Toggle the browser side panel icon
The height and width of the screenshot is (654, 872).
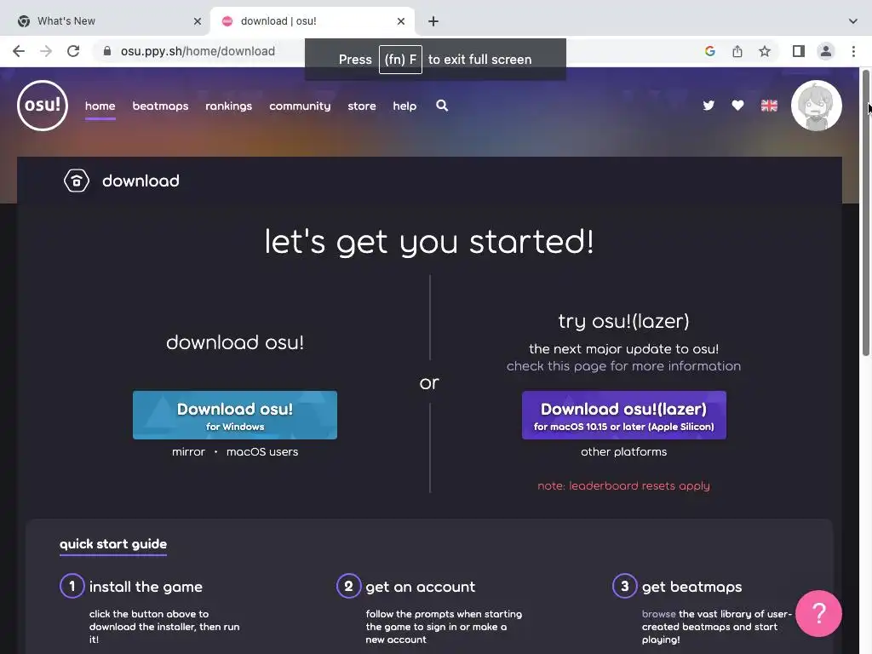pyautogui.click(x=799, y=51)
